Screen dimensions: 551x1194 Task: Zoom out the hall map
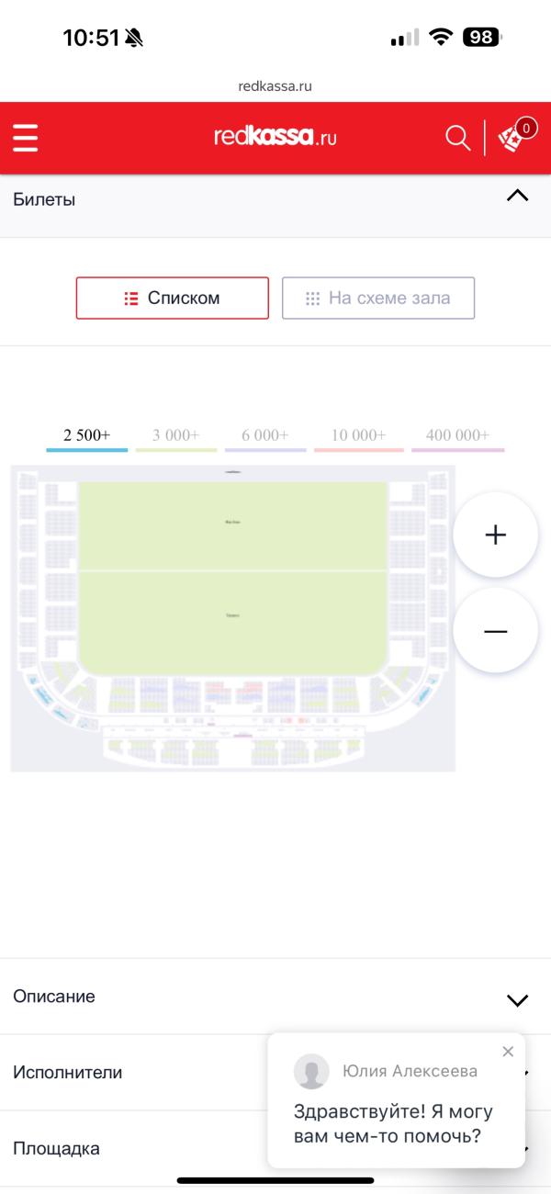(x=496, y=631)
